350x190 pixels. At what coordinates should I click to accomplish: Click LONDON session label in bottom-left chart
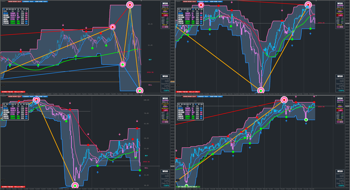28,97
